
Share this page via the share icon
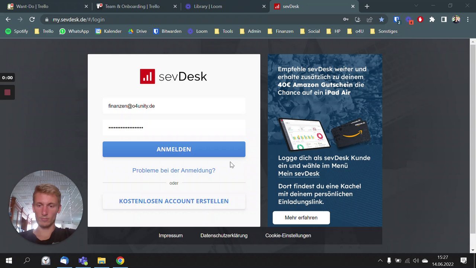pos(370,19)
